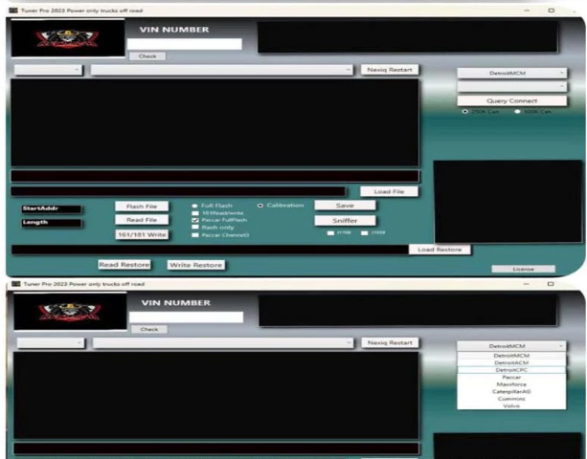Uncheck the Paccar FullFlash checkbox

point(195,220)
